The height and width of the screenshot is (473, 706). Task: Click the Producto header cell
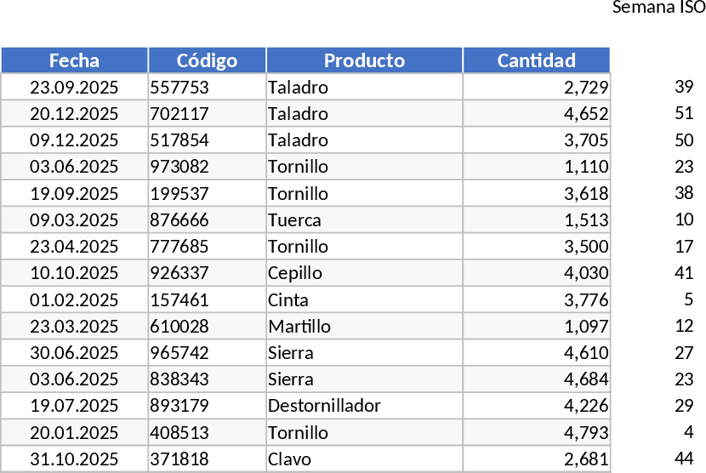(x=364, y=60)
